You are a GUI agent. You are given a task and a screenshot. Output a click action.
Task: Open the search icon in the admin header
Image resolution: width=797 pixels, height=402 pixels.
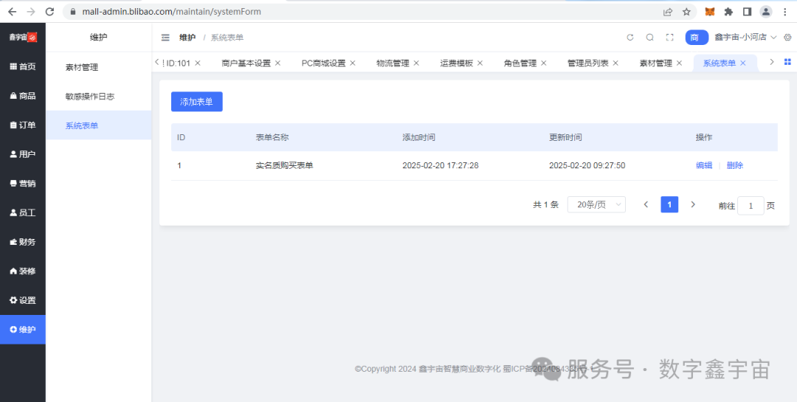(x=649, y=37)
